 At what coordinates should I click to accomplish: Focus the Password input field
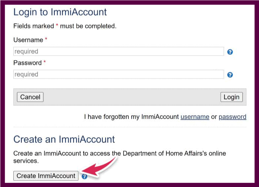(x=119, y=74)
